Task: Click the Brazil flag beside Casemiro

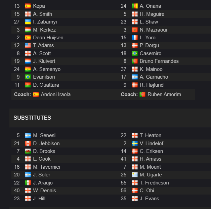Action: click(135, 53)
